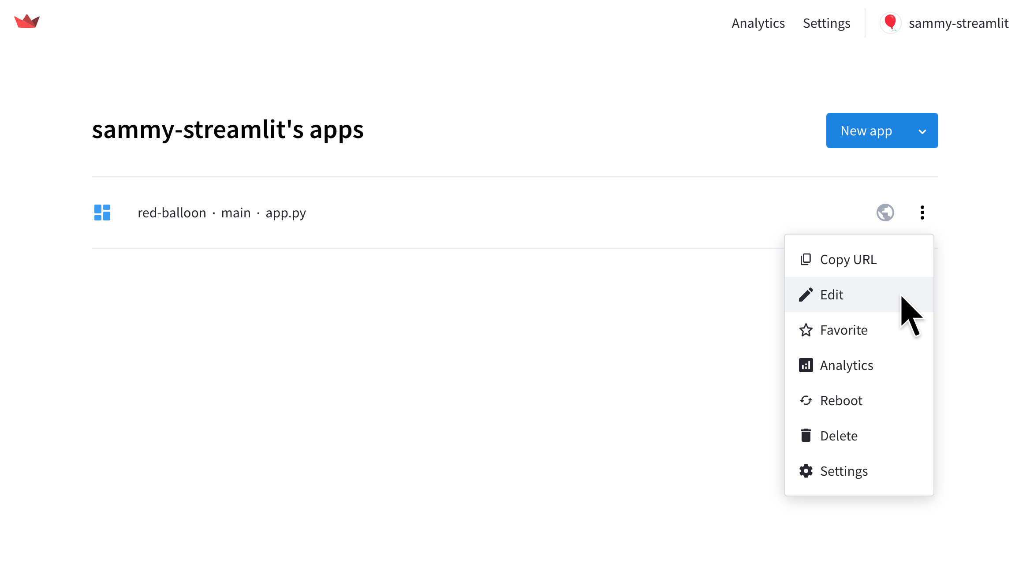Click the New app button
This screenshot has width=1030, height=567.
[x=881, y=130]
